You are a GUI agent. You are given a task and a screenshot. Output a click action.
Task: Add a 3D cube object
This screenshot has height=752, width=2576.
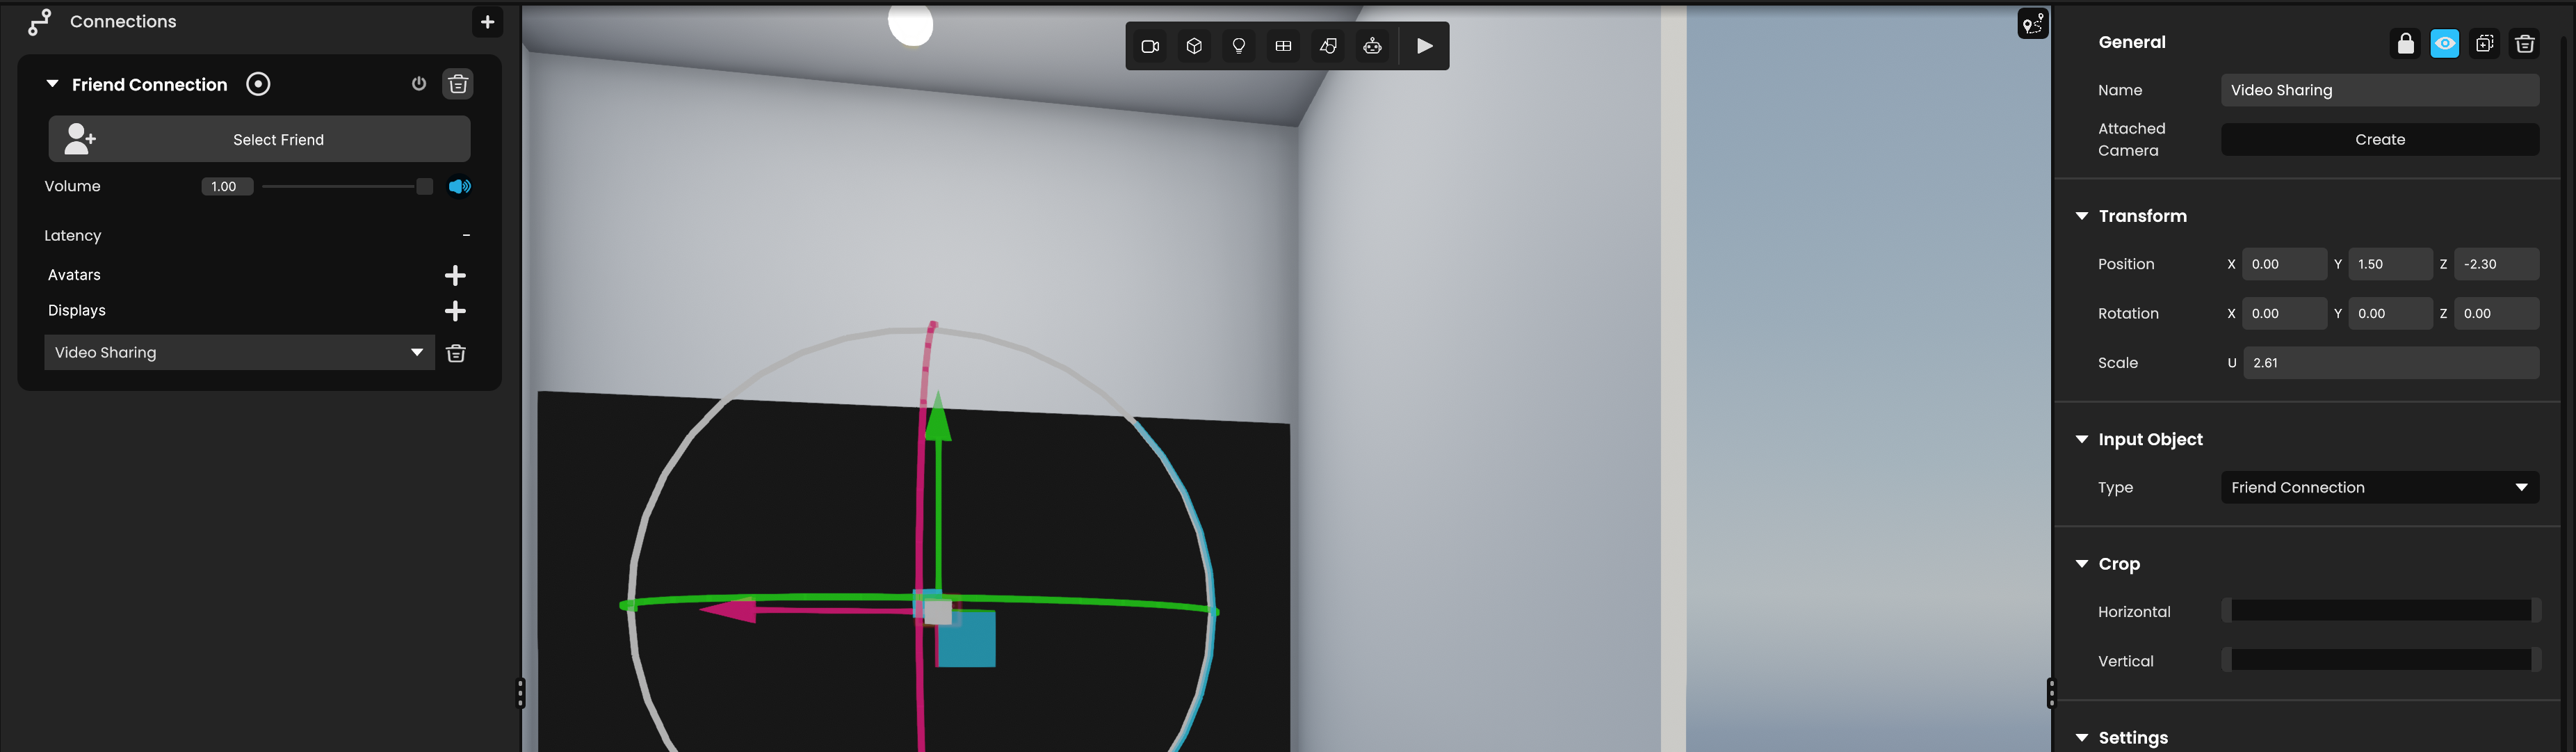click(1194, 46)
